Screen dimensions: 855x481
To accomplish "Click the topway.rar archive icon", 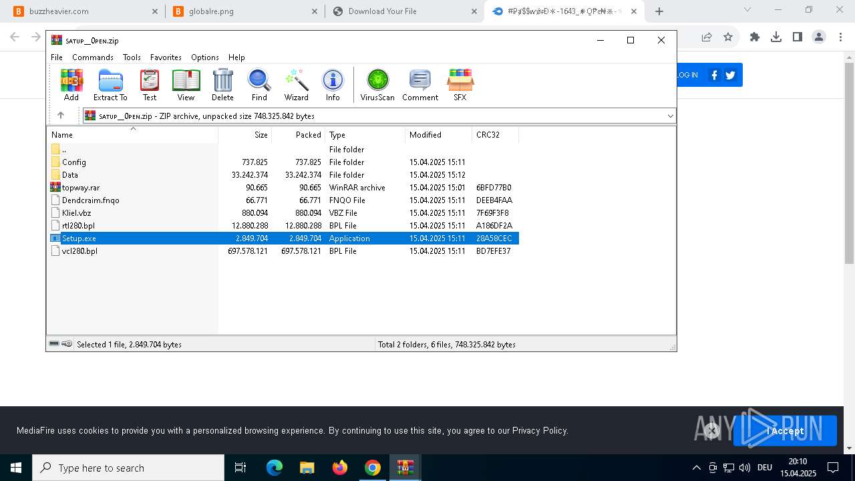I will pyautogui.click(x=55, y=188).
